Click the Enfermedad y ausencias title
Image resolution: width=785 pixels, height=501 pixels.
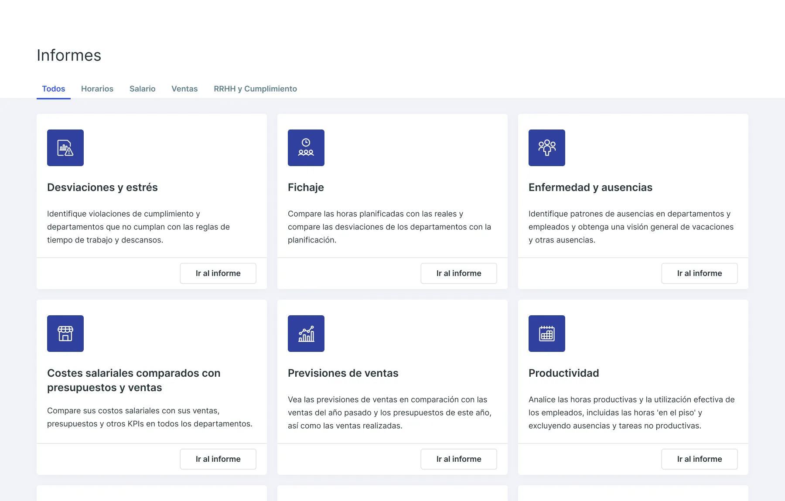[590, 187]
